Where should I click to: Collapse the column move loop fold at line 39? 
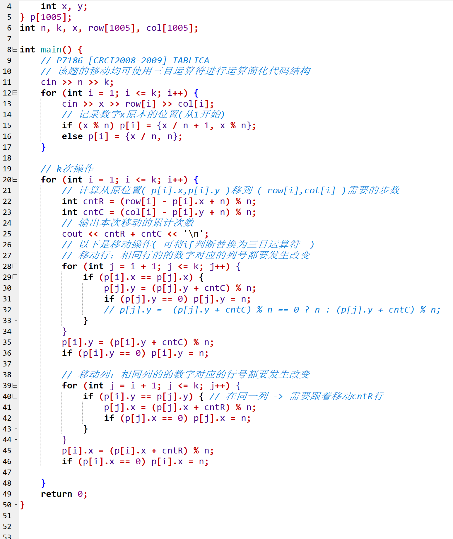pyautogui.click(x=15, y=385)
